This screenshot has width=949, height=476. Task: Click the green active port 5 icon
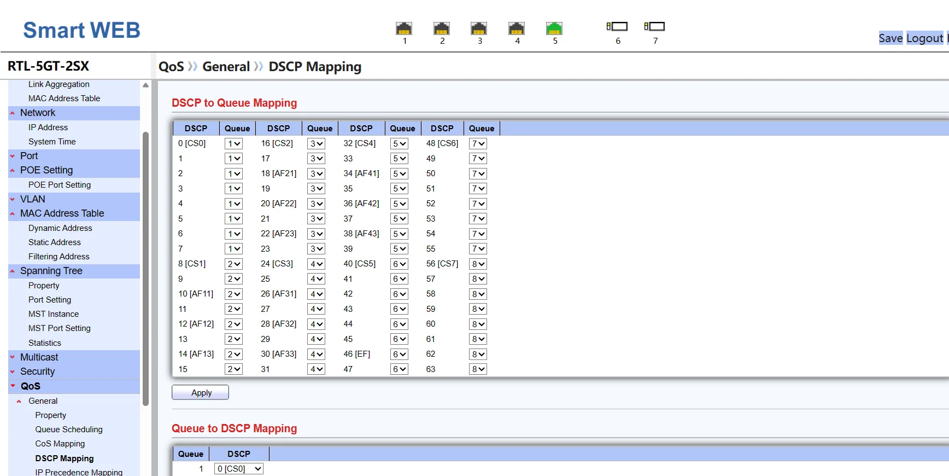click(x=554, y=28)
